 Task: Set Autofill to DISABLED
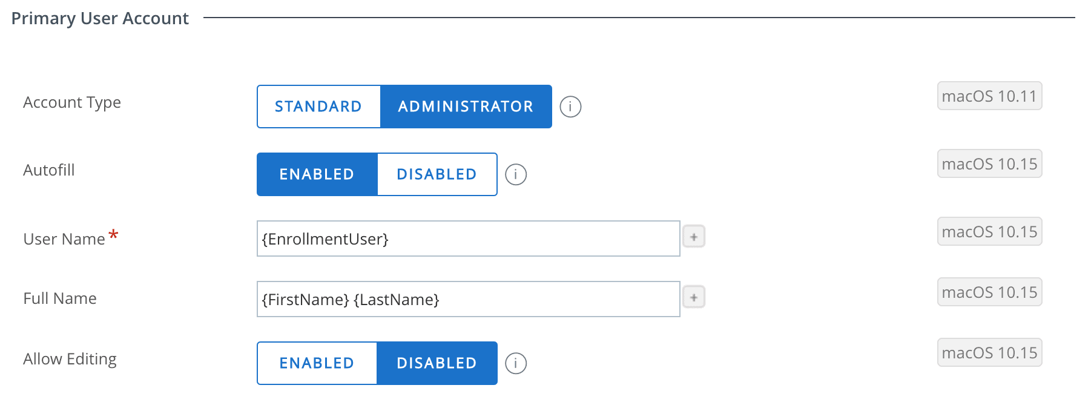tap(437, 174)
